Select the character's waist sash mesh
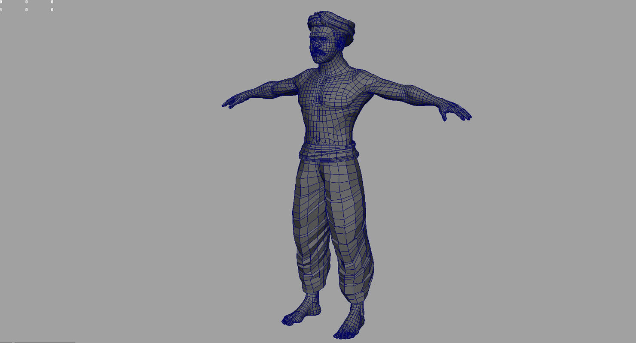This screenshot has width=636, height=343. pos(329,151)
